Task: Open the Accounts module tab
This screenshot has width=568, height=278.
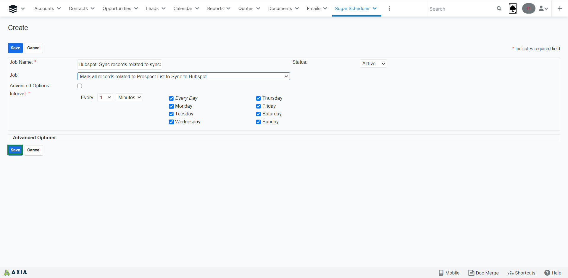Action: point(44,9)
